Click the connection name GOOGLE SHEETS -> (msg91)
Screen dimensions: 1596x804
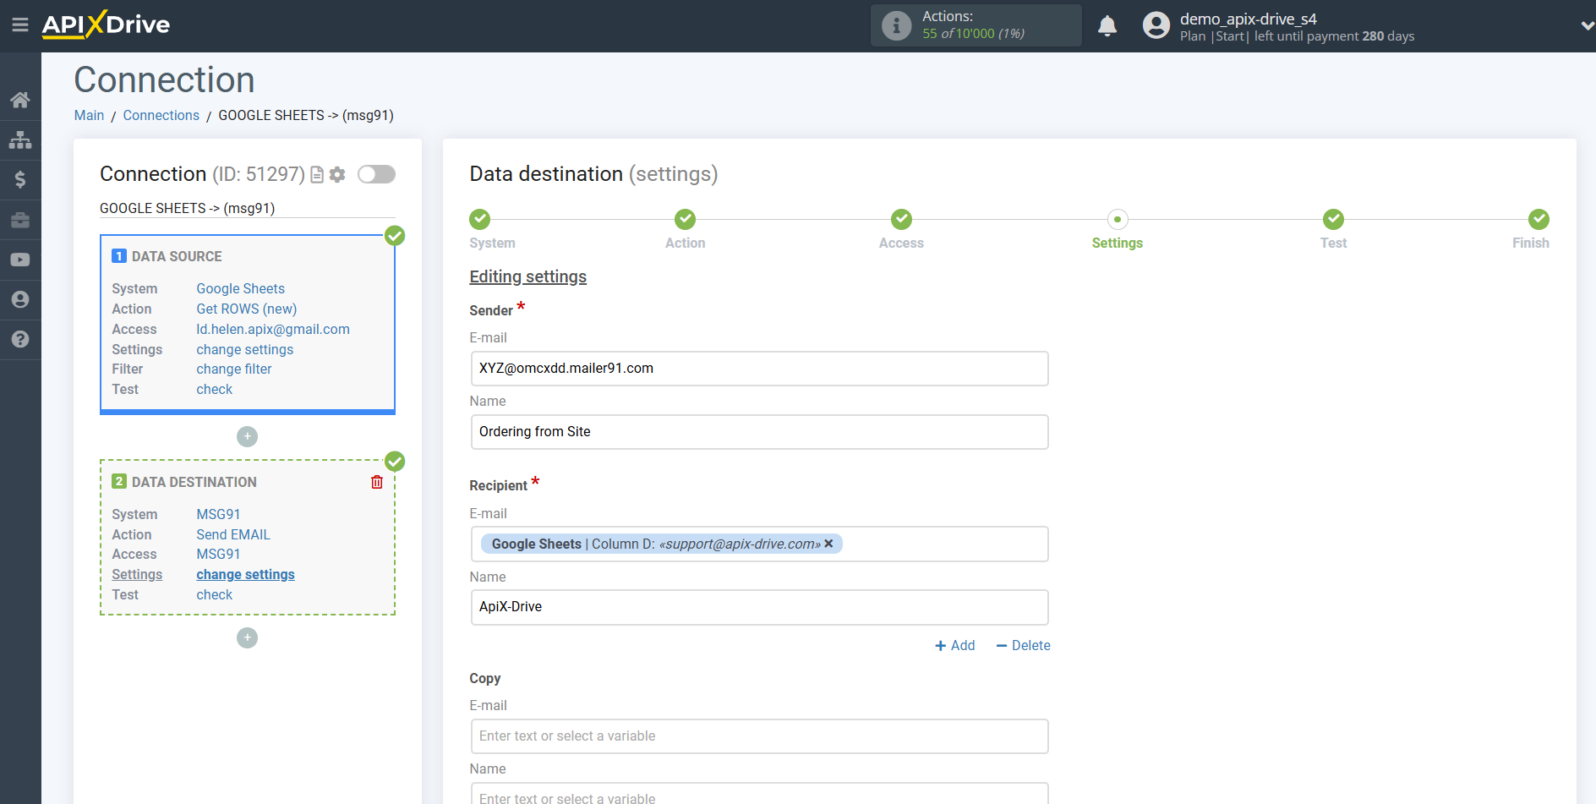188,208
